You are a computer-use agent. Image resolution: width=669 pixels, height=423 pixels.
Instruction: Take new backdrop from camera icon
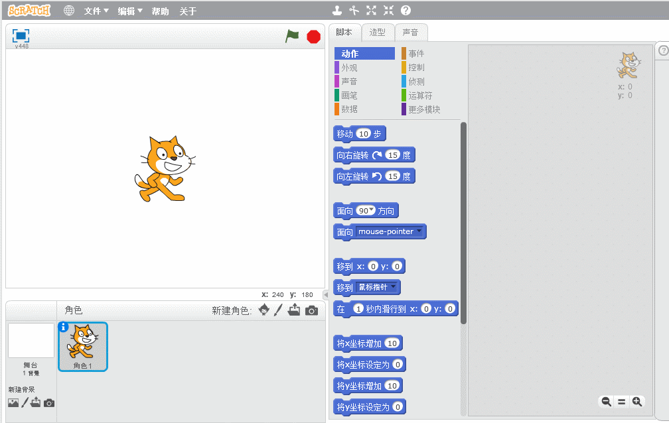[x=49, y=403]
